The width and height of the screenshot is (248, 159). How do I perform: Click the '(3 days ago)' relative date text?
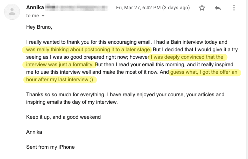tap(176, 7)
